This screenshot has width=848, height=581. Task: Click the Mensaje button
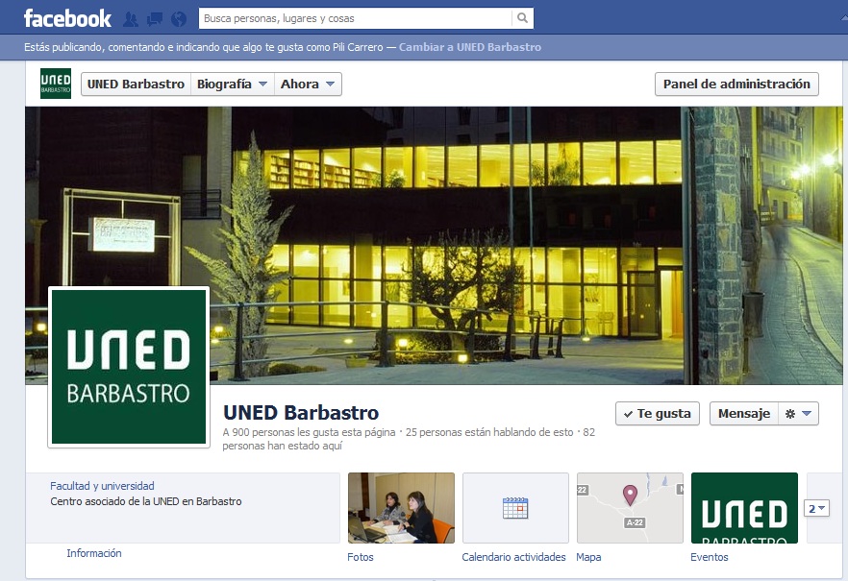pyautogui.click(x=743, y=414)
